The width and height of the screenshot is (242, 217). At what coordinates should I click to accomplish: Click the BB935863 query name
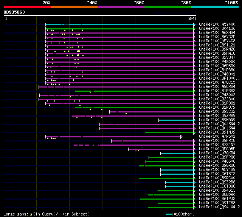pyautogui.click(x=14, y=12)
